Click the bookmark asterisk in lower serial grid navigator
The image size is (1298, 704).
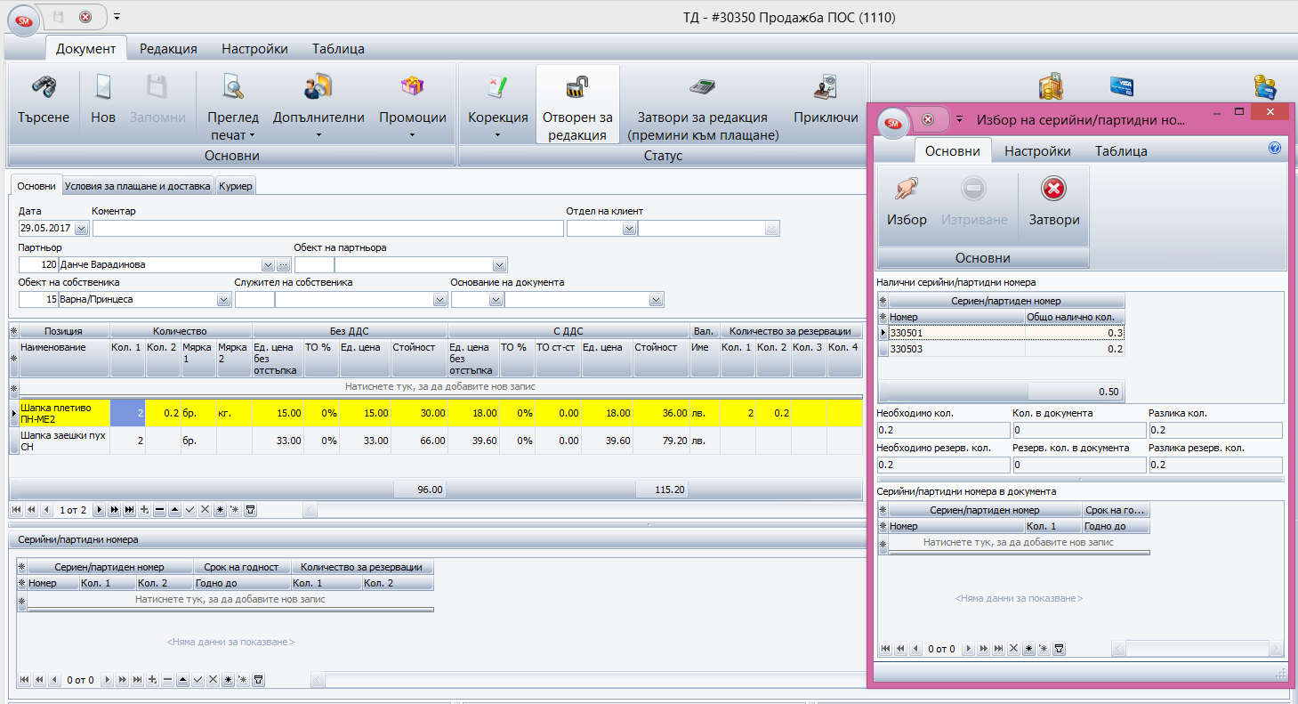pos(228,680)
